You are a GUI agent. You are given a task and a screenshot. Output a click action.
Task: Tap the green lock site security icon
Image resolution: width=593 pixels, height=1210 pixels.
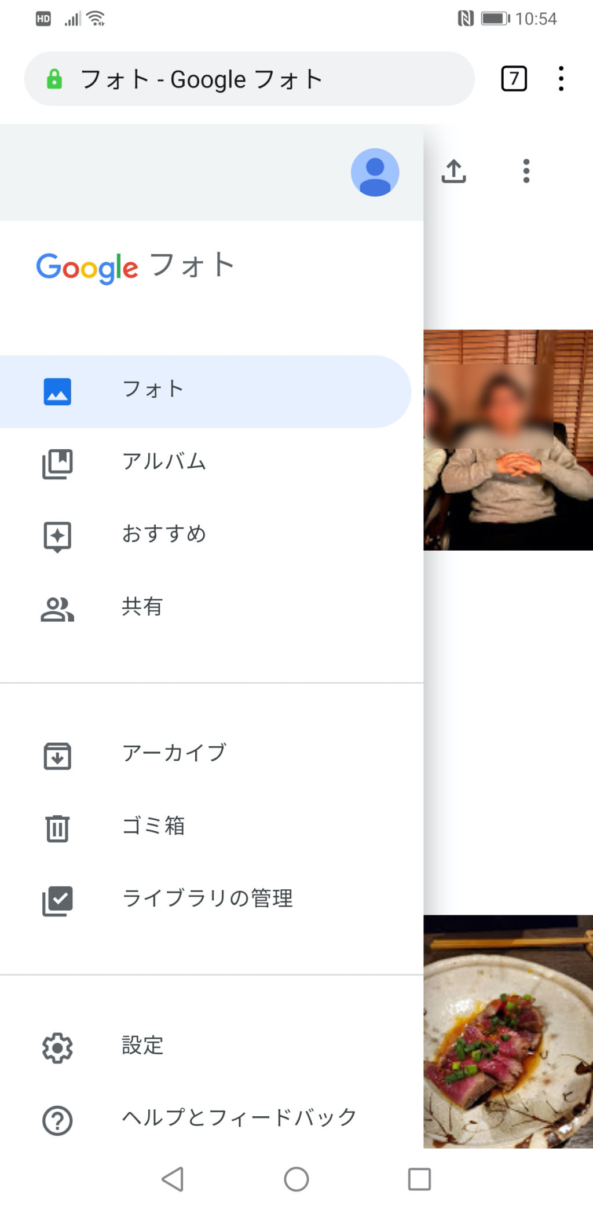pos(54,79)
